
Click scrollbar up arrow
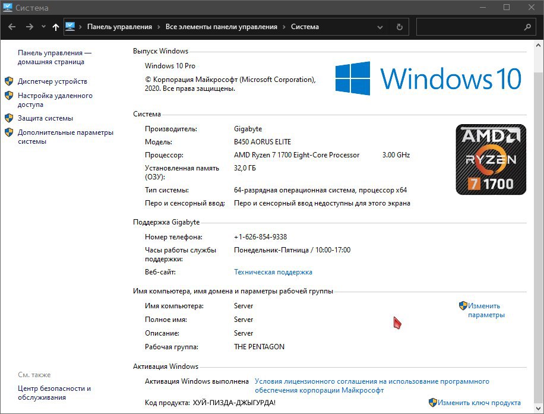point(539,45)
